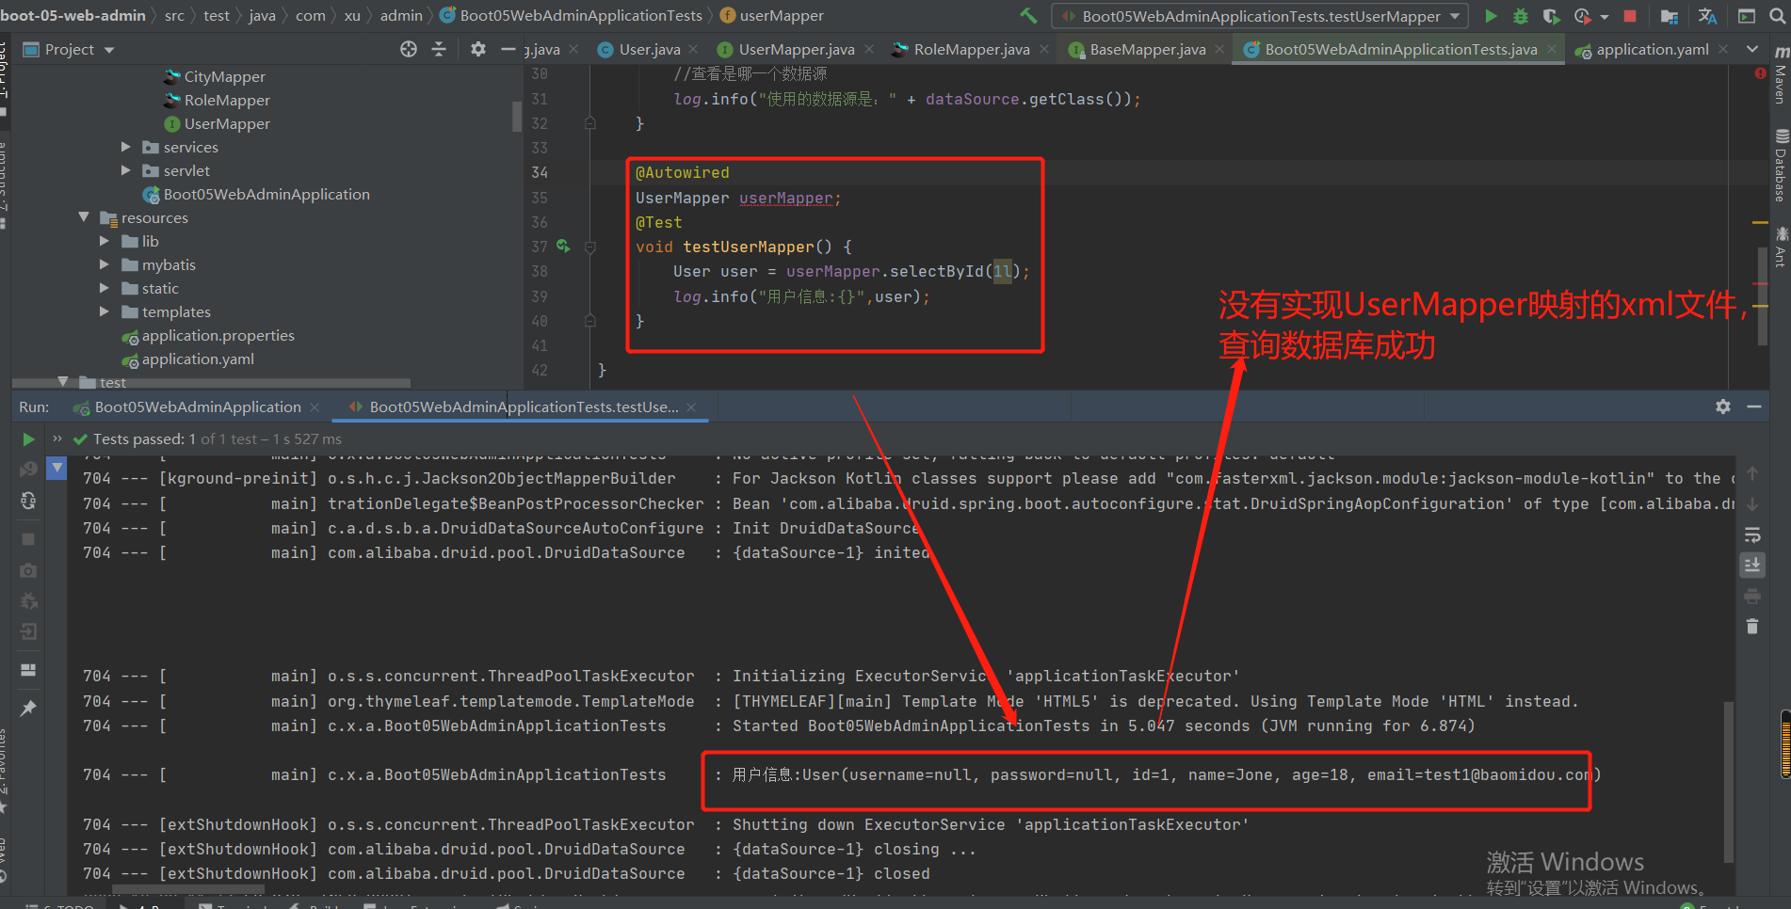Viewport: 1791px width, 909px height.
Task: Click the admin breadcrumb segment
Action: (x=401, y=16)
